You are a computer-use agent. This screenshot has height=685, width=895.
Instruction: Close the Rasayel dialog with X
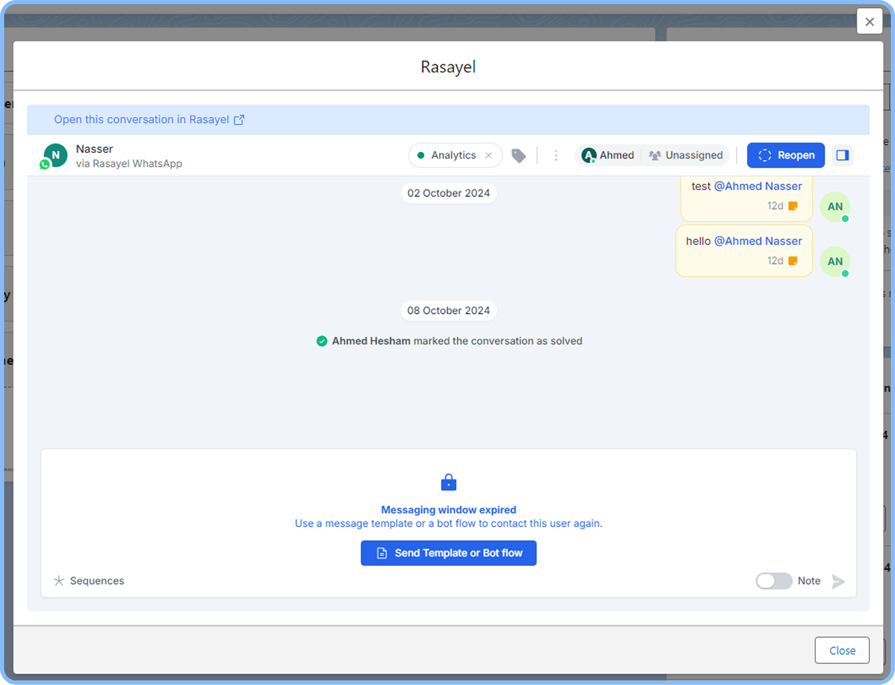[x=869, y=21]
